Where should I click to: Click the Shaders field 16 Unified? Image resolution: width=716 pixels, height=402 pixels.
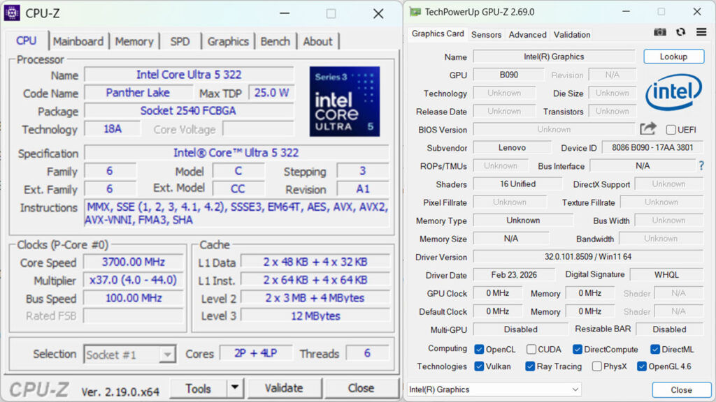tap(517, 184)
